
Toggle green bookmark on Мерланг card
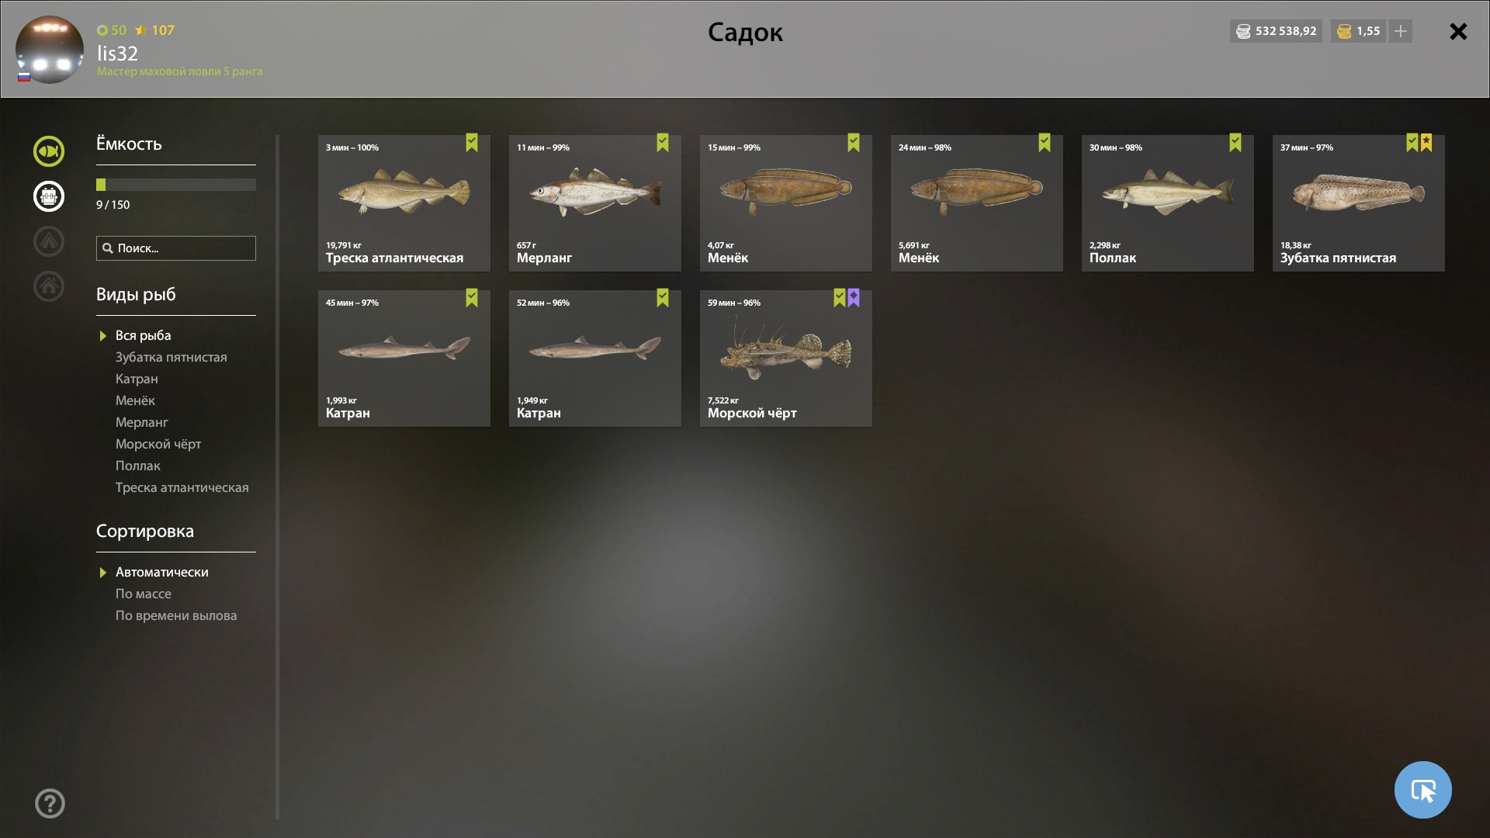click(663, 143)
